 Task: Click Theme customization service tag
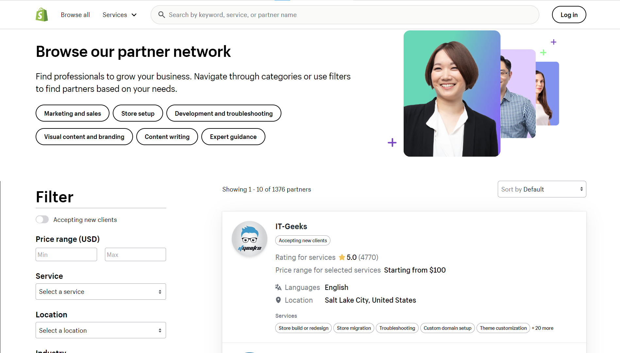coord(503,328)
